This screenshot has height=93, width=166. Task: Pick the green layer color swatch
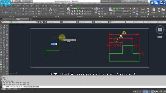pos(78,9)
